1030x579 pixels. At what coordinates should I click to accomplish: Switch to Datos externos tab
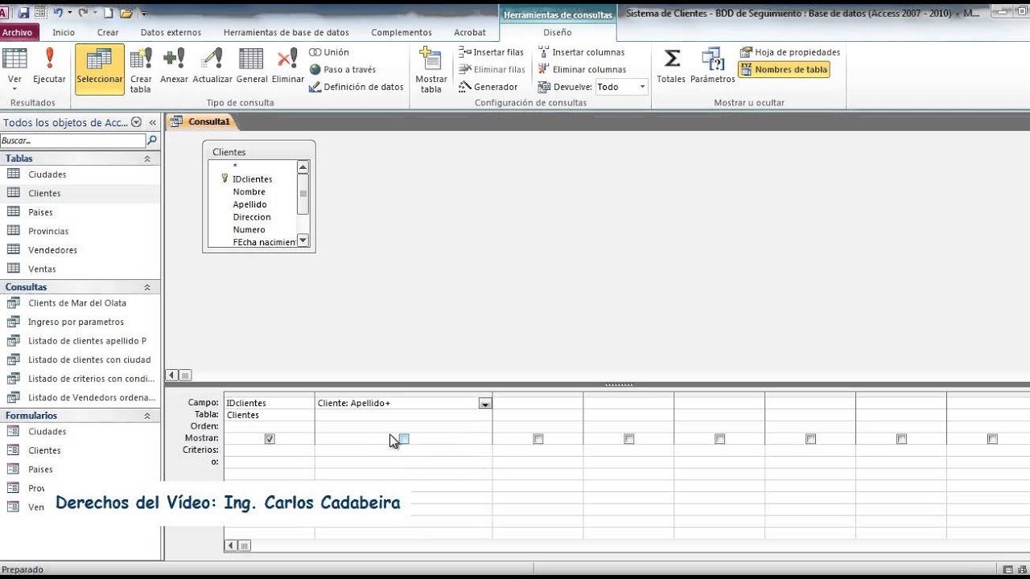pyautogui.click(x=171, y=33)
